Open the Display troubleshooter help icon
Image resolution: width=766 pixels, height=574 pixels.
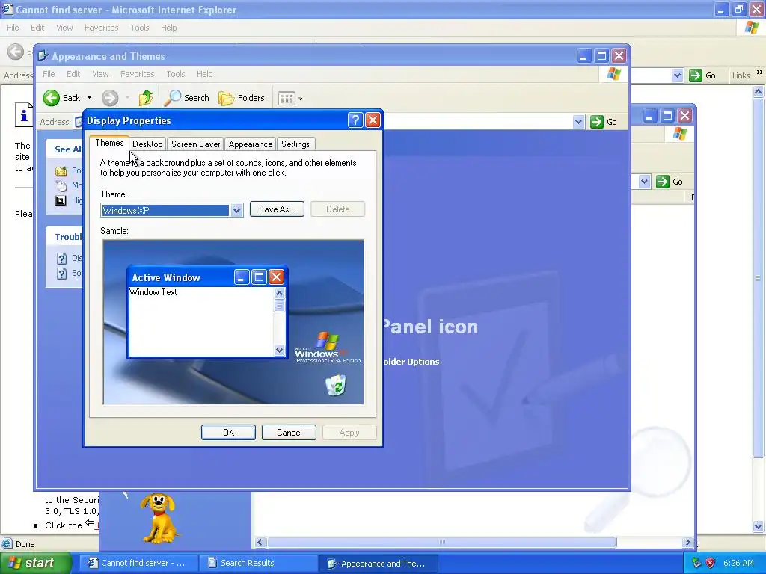[x=61, y=258]
